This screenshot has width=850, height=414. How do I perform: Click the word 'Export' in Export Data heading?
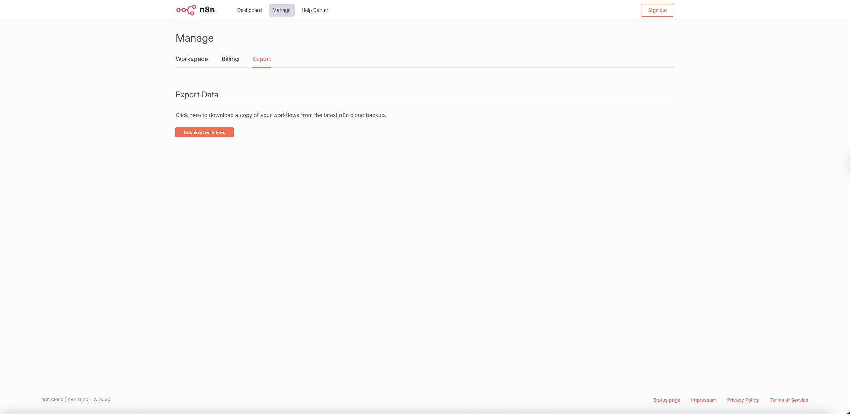click(x=187, y=95)
